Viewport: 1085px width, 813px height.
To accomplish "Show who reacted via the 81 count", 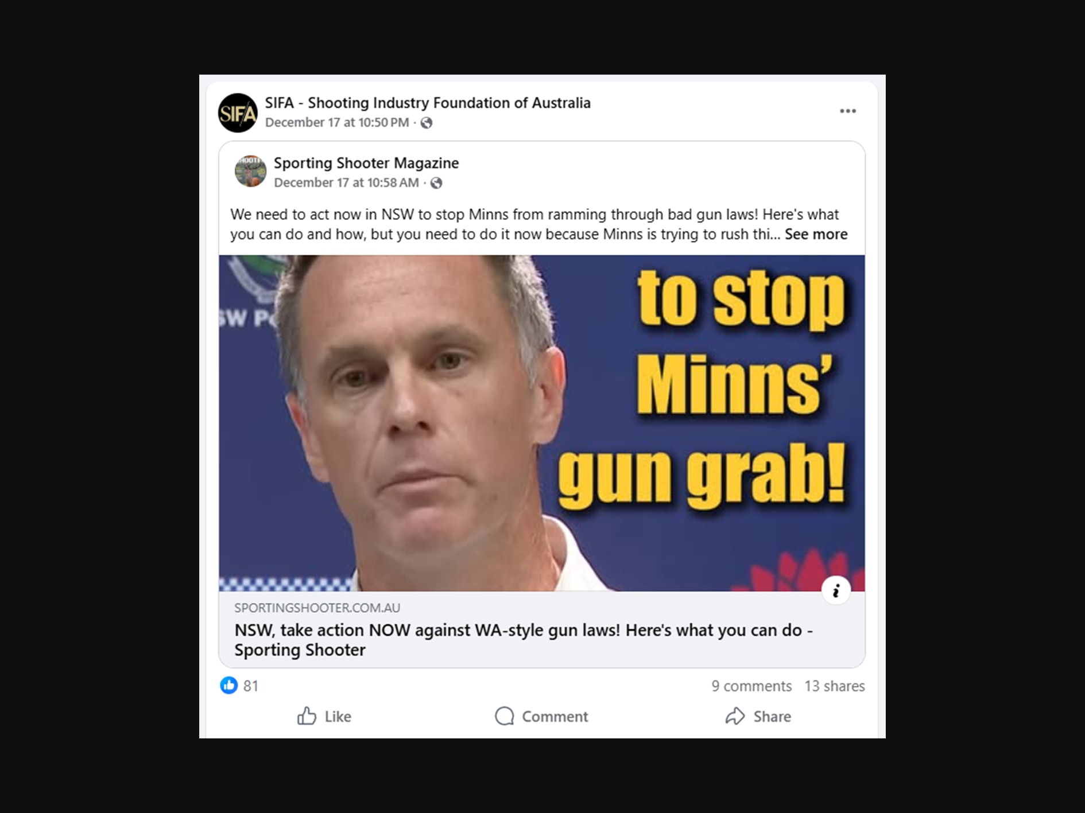I will point(251,686).
